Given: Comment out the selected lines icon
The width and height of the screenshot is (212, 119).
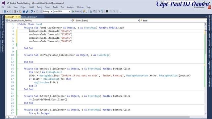Looking at the screenshot, I should click(99, 12).
